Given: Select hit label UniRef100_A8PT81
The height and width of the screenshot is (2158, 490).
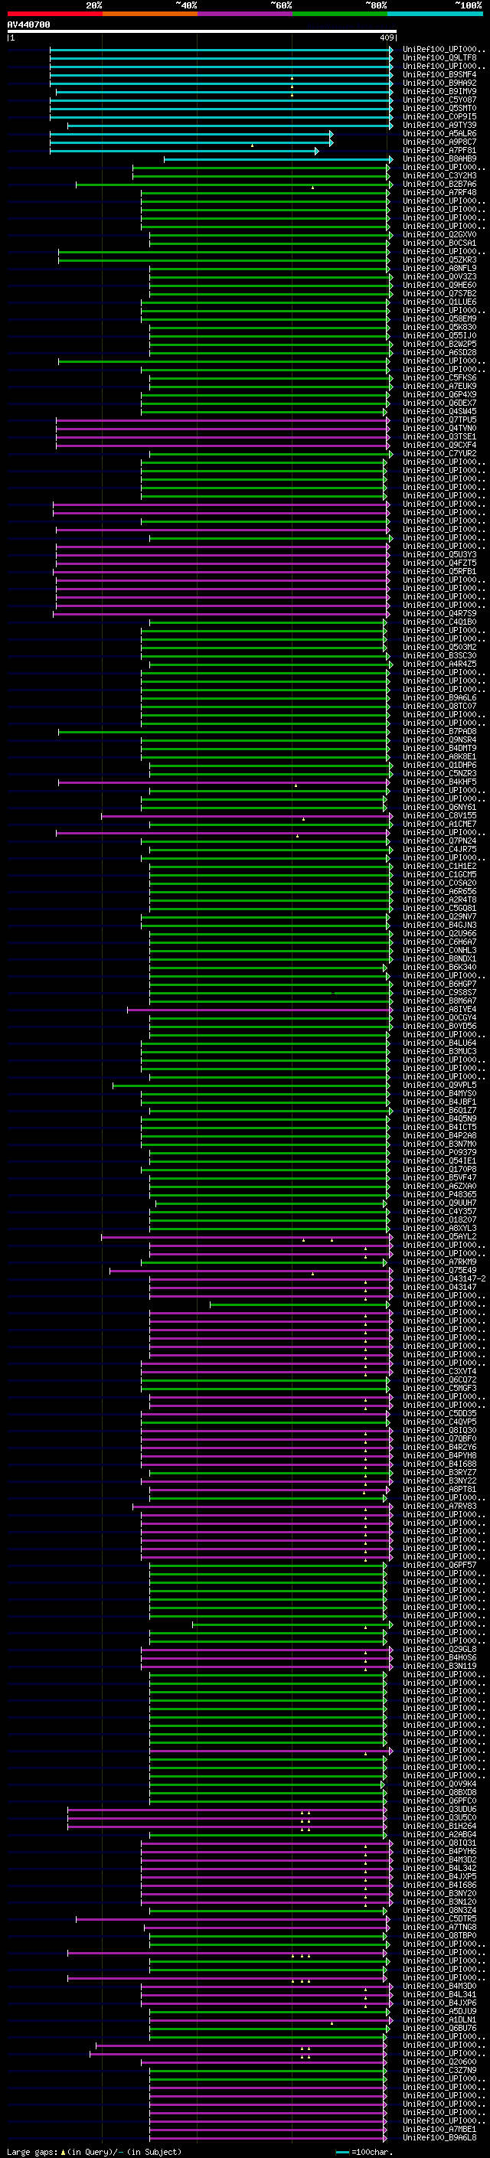Looking at the screenshot, I should [439, 1489].
